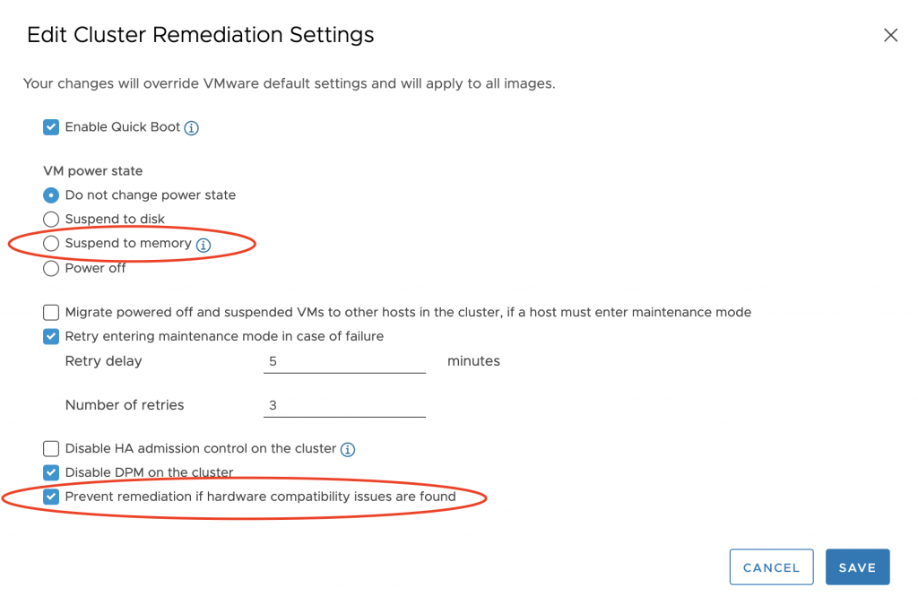This screenshot has width=918, height=605.
Task: Click the Quick Boot info icon
Action: [x=191, y=128]
